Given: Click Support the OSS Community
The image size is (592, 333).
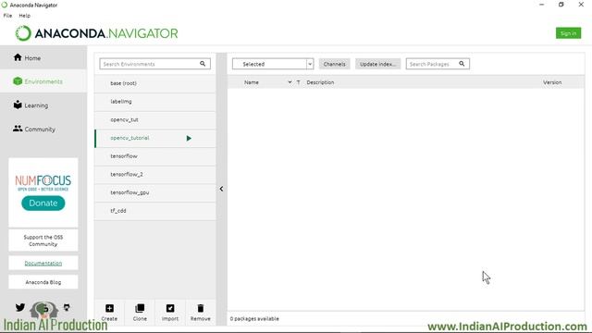Looking at the screenshot, I should 43,240.
